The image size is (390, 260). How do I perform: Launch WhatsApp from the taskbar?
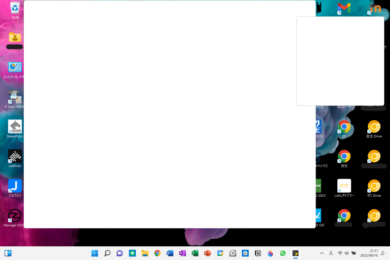point(283,253)
